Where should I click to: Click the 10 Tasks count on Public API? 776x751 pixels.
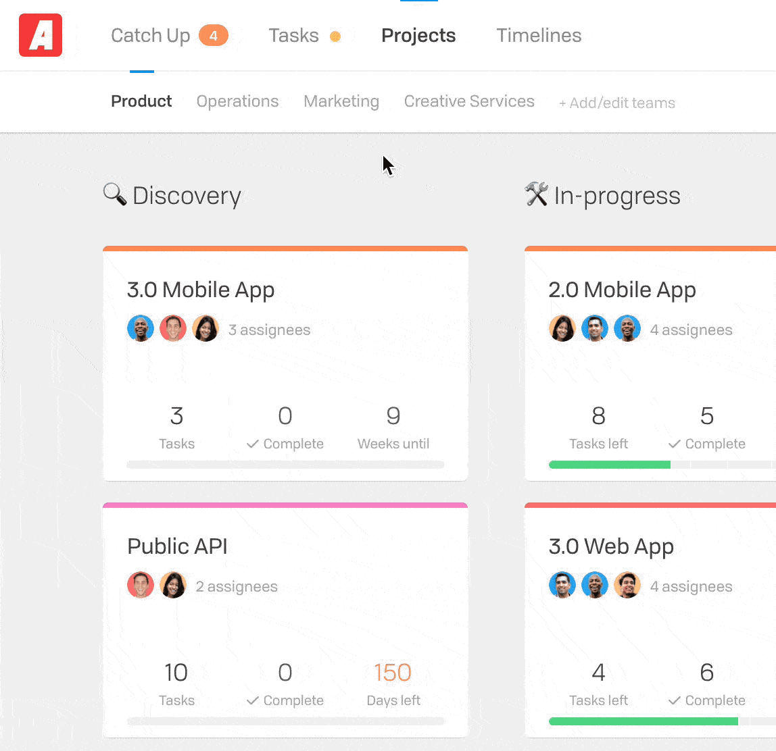(176, 683)
